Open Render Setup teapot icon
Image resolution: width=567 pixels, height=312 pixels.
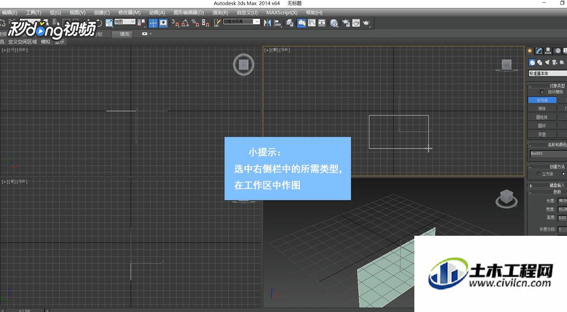click(x=346, y=23)
